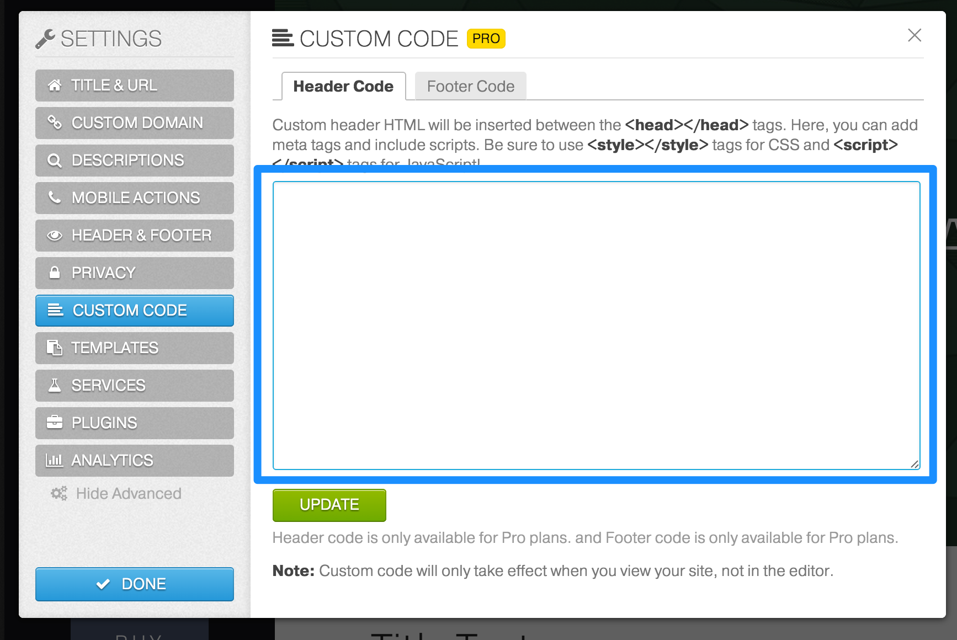Image resolution: width=957 pixels, height=640 pixels.
Task: Click inside the header code text area
Action: [596, 326]
